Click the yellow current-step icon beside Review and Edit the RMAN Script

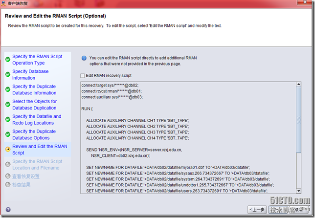click(8, 150)
